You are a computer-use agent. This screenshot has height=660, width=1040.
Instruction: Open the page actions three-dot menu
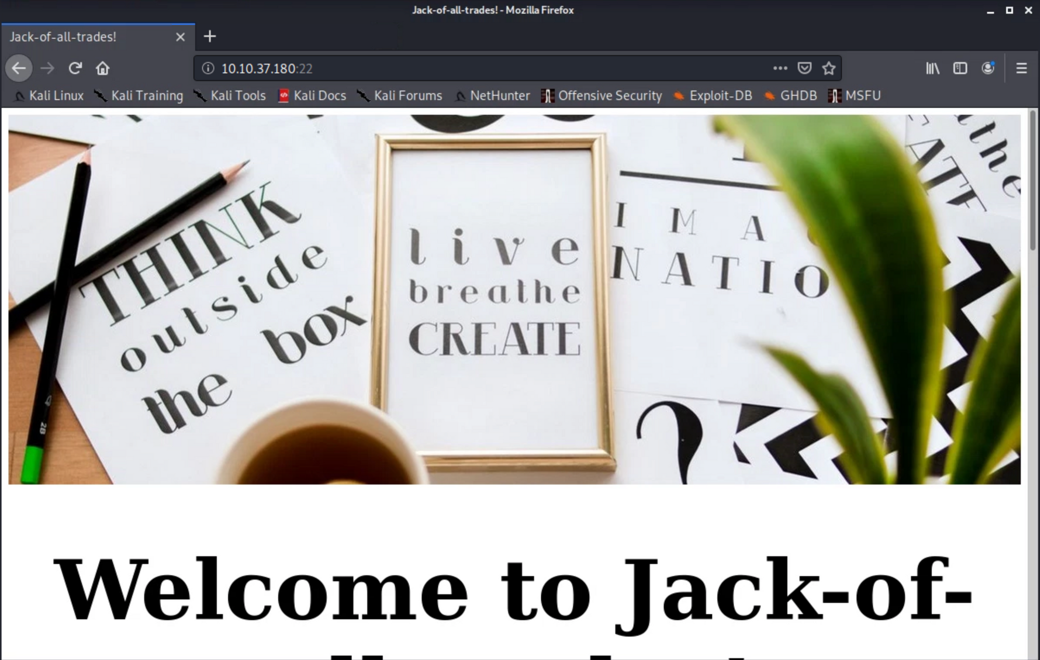tap(780, 68)
